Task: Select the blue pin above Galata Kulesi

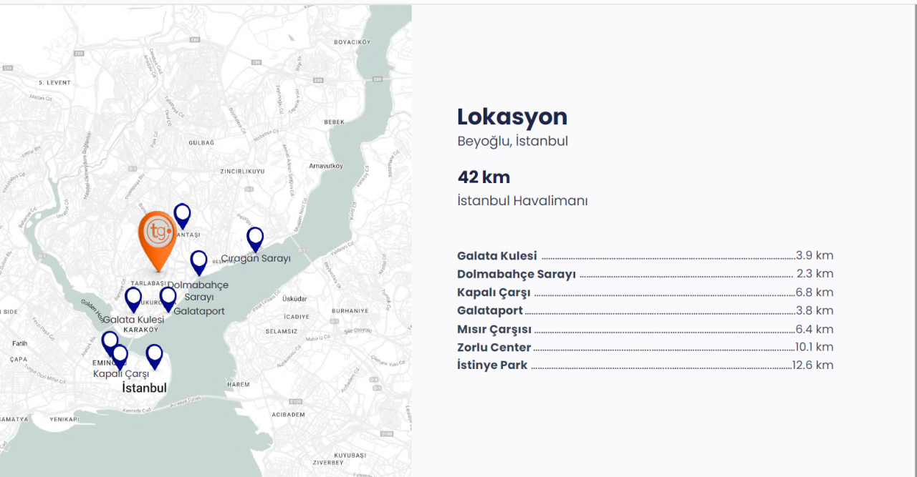Action: (x=133, y=298)
